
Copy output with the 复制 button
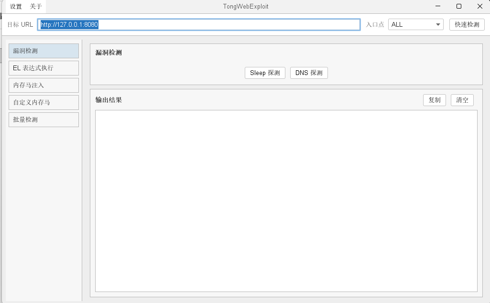[x=435, y=100]
